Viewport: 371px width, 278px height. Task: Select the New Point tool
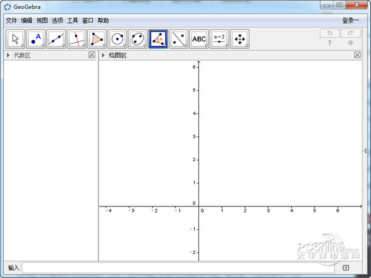(36, 39)
